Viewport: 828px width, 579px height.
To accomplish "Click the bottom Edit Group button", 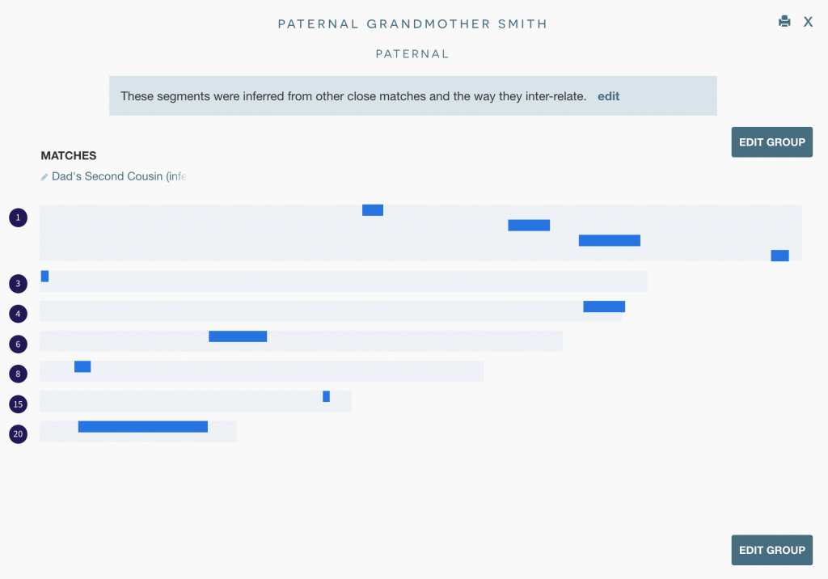I will click(x=771, y=550).
